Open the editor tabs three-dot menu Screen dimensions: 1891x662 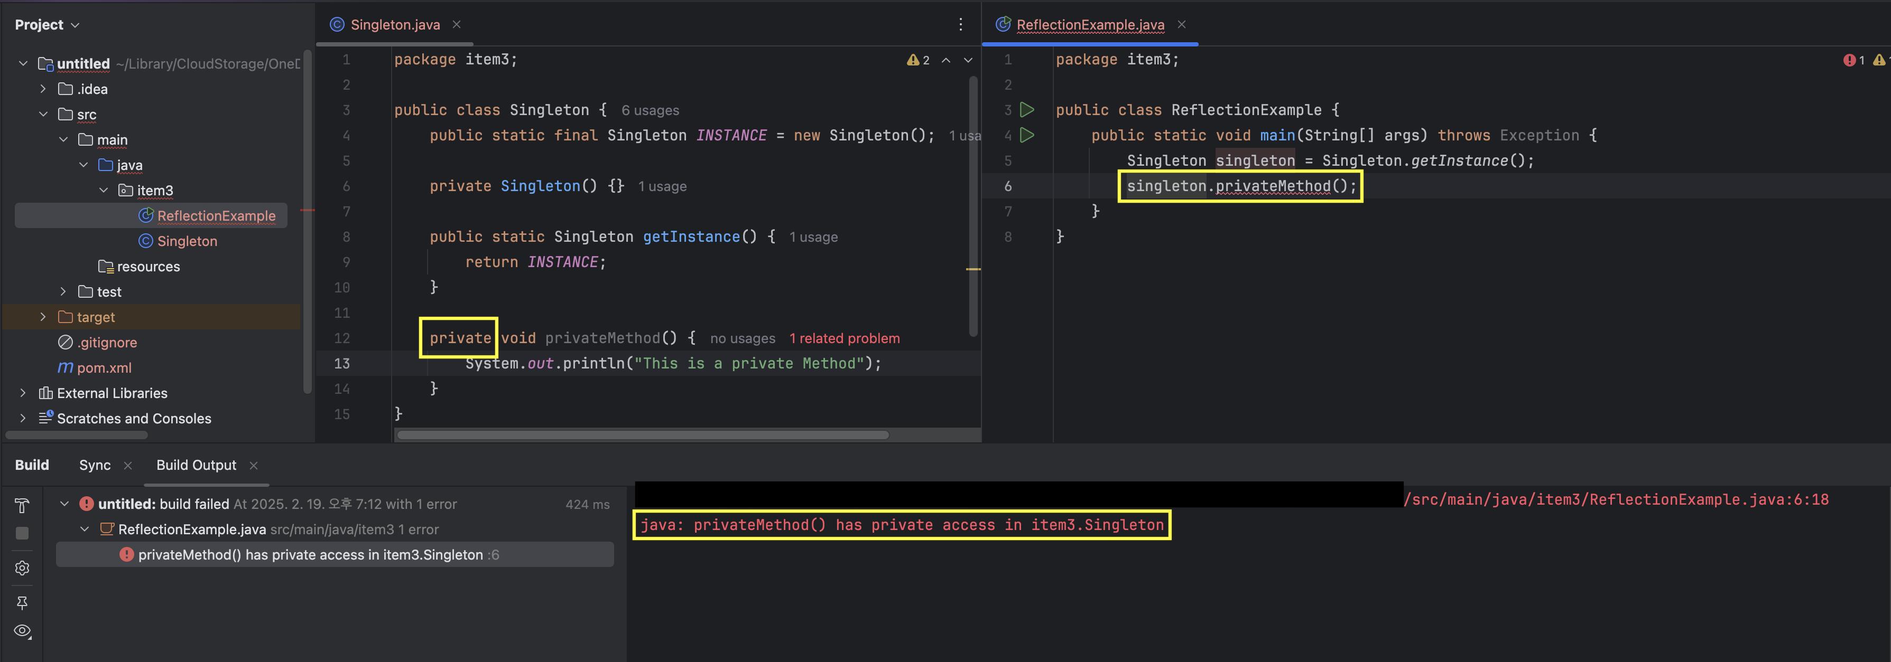[x=960, y=25]
